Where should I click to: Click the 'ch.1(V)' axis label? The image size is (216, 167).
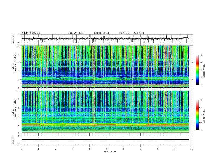(13, 39)
